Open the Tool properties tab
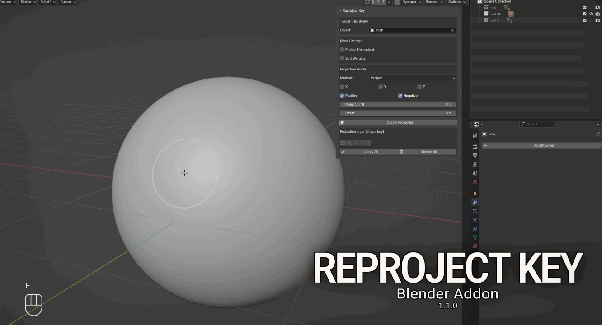Image resolution: width=602 pixels, height=325 pixels. point(475,135)
